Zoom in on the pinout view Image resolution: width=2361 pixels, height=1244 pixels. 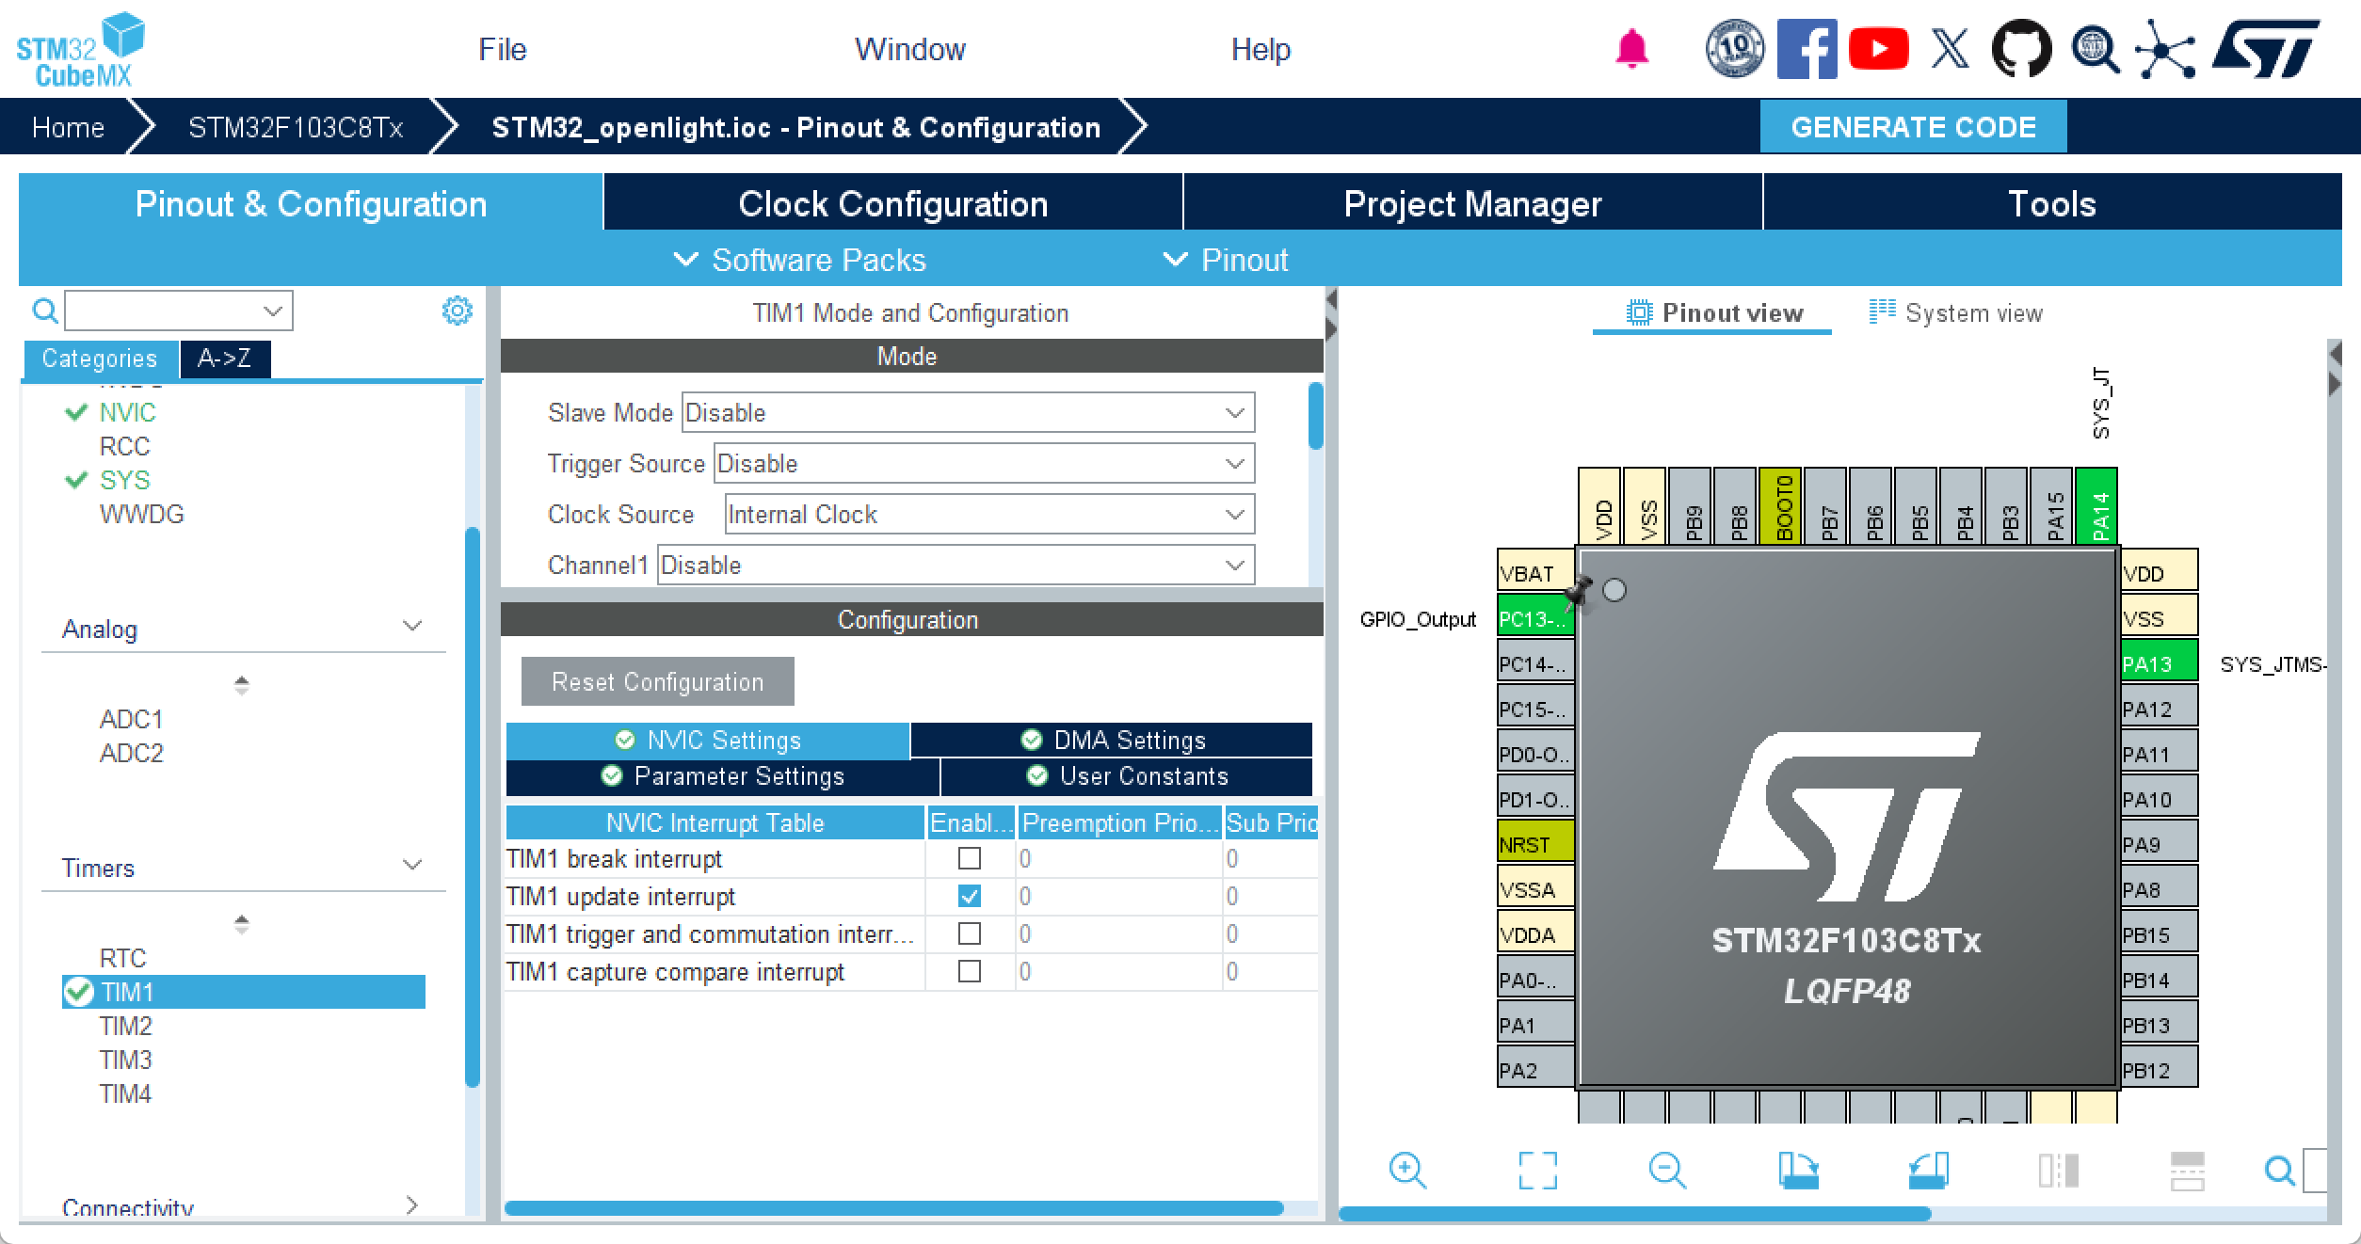point(1407,1171)
